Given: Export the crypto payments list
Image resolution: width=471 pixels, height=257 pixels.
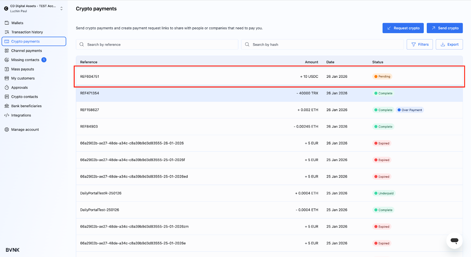Looking at the screenshot, I should [x=449, y=44].
